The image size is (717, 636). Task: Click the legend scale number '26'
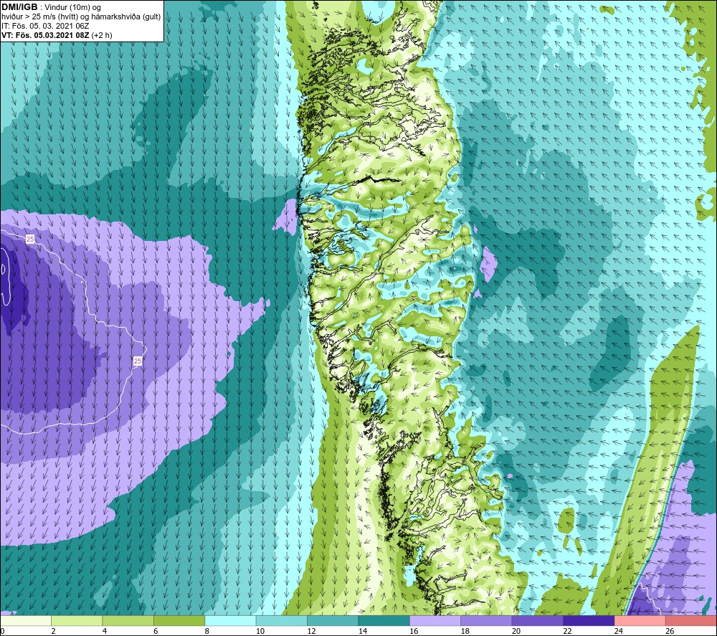(x=670, y=631)
